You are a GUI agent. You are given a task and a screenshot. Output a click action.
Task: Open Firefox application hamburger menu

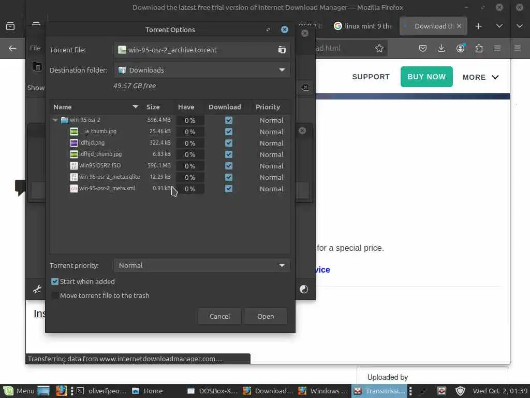(x=497, y=48)
